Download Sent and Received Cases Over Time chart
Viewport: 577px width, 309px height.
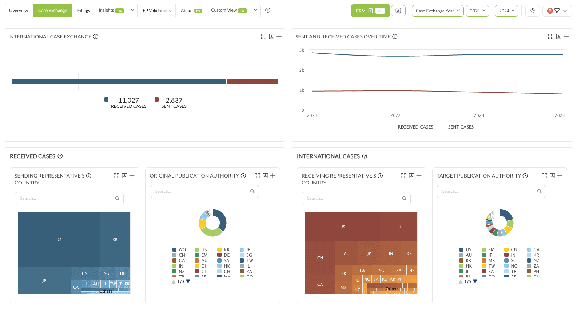tap(558, 37)
